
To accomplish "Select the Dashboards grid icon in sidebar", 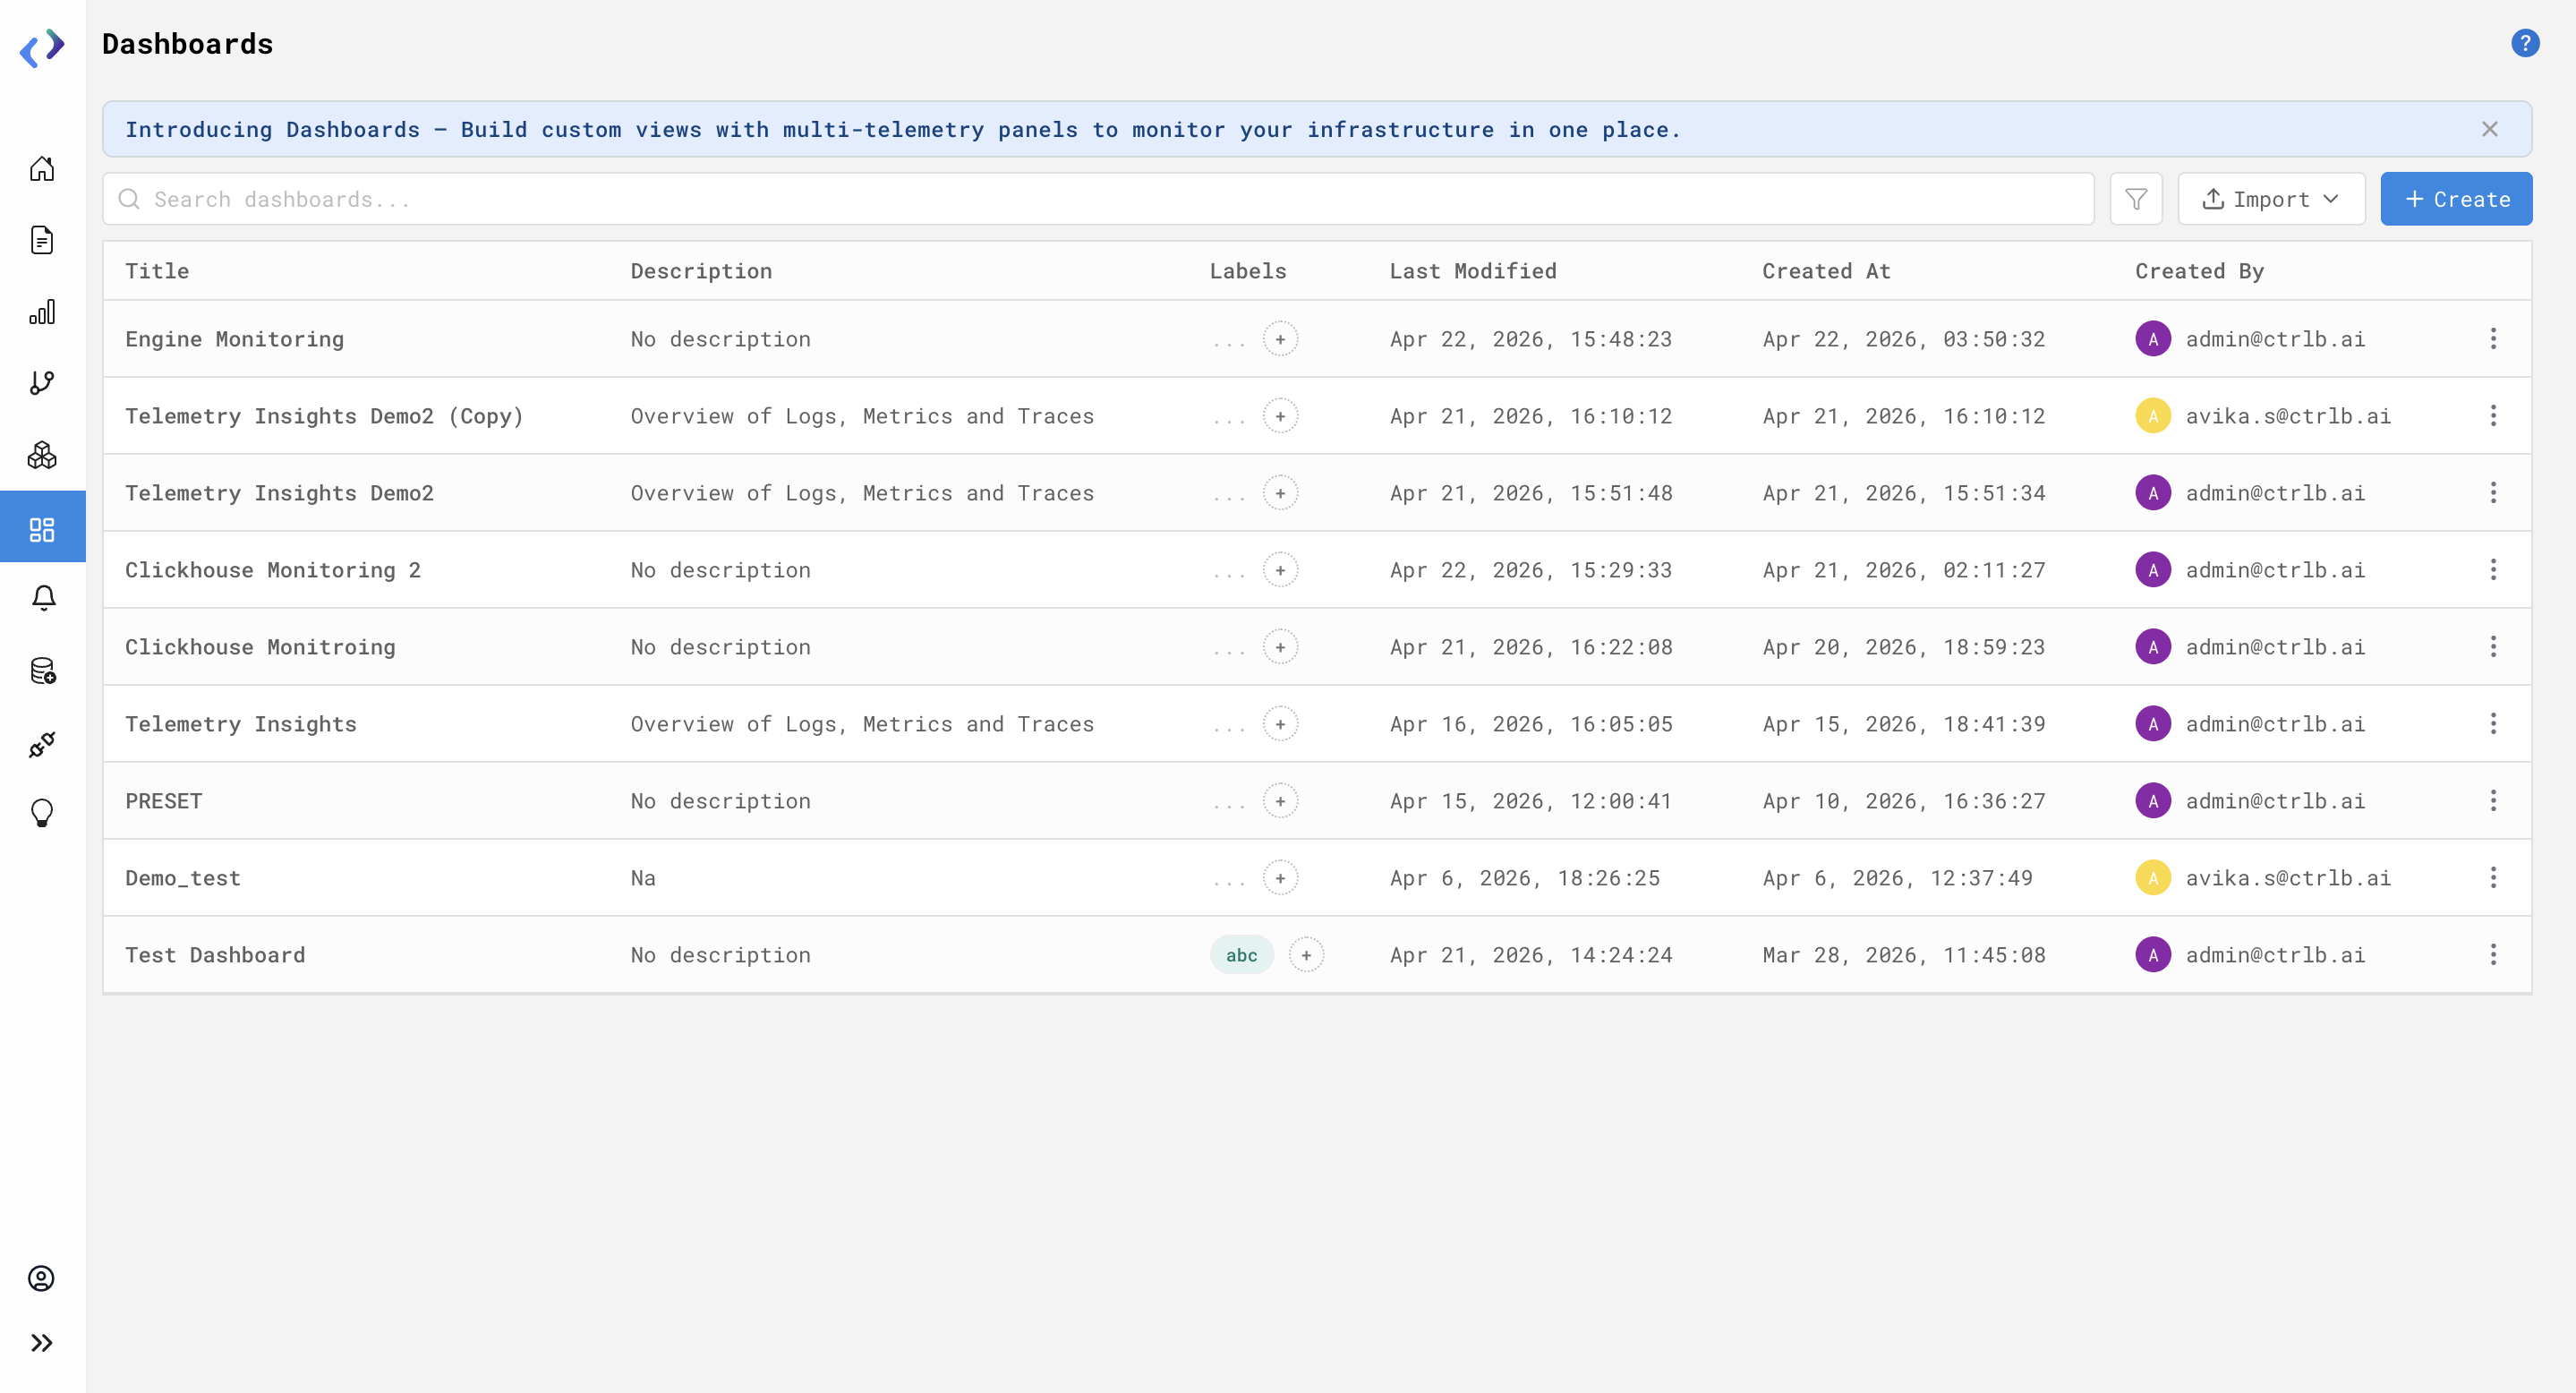I will click(x=42, y=529).
